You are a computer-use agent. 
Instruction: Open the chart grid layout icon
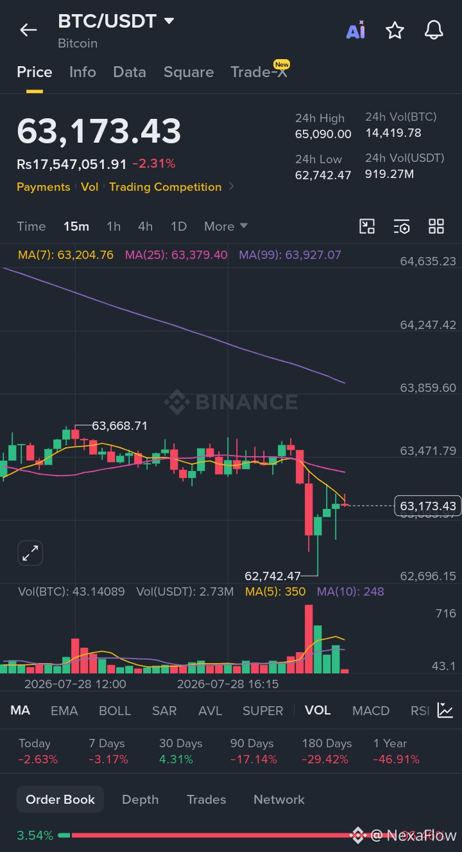click(436, 226)
